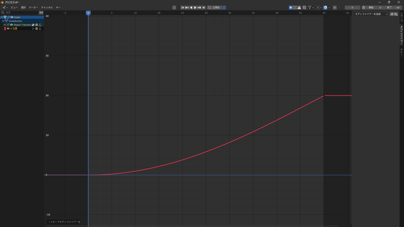Screen dimensions: 404x227
Task: Click the red X 位置 color swatch
Action: 5,29
